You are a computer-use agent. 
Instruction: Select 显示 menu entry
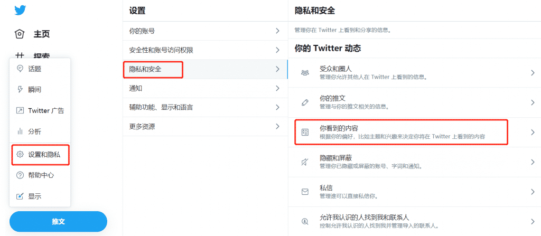40,196
